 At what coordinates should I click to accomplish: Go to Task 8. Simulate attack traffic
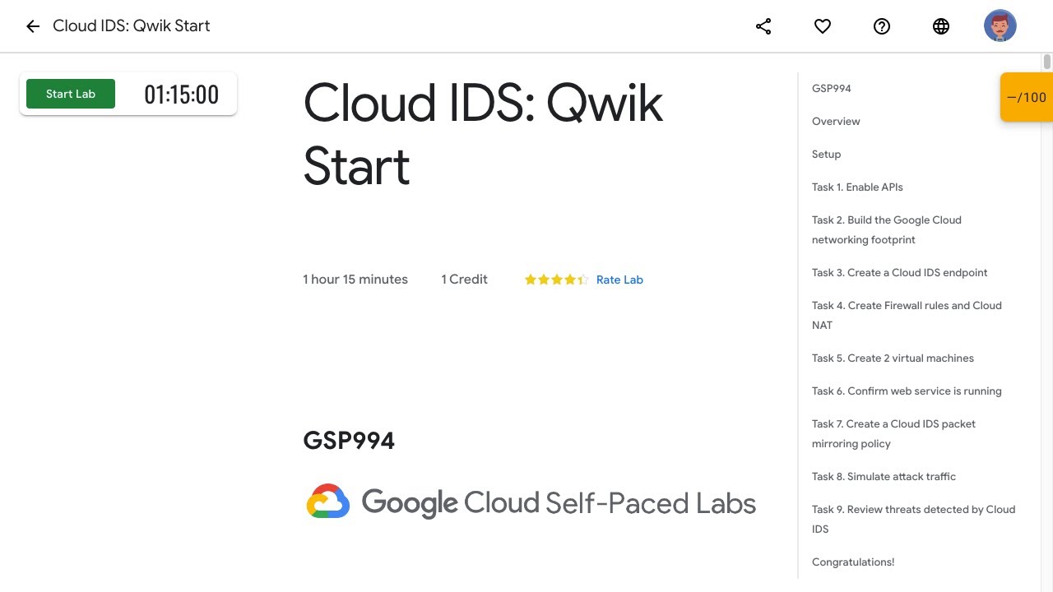pos(884,476)
